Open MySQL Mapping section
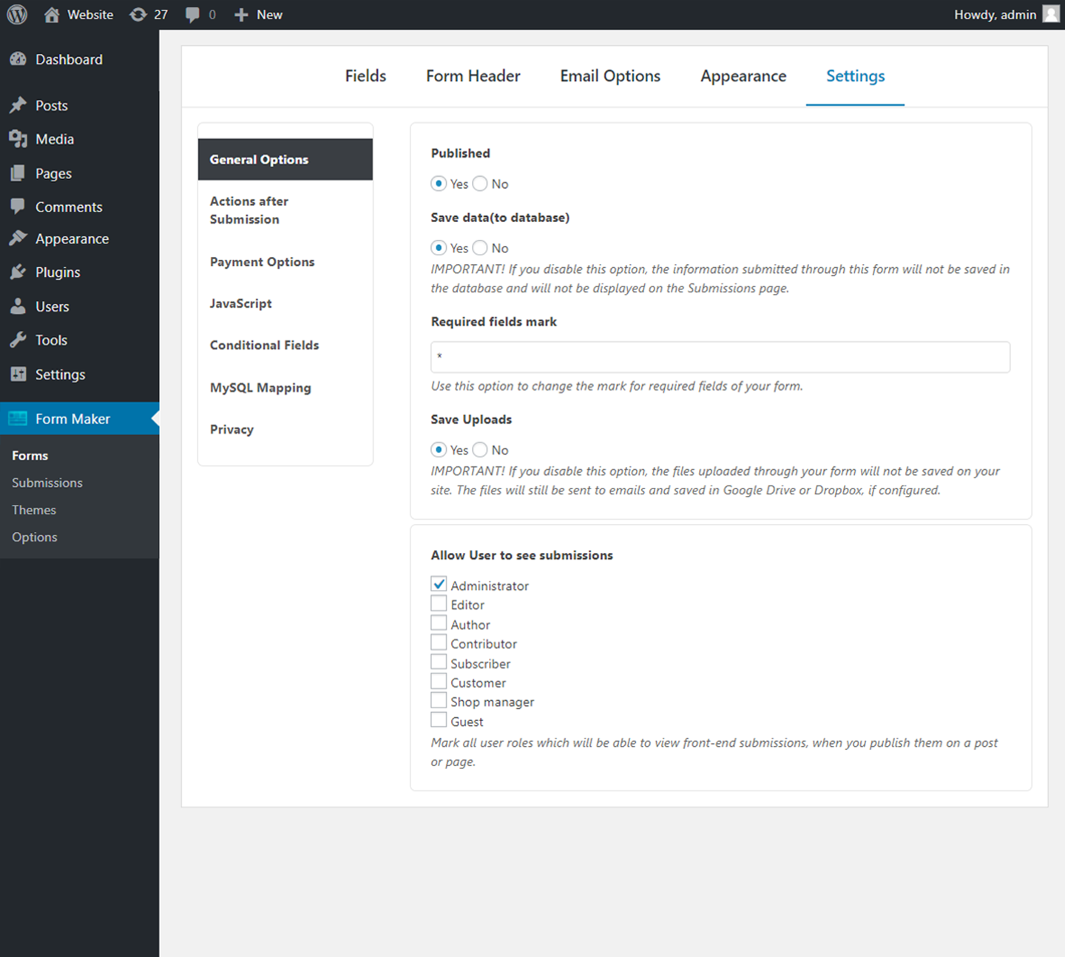 point(285,388)
